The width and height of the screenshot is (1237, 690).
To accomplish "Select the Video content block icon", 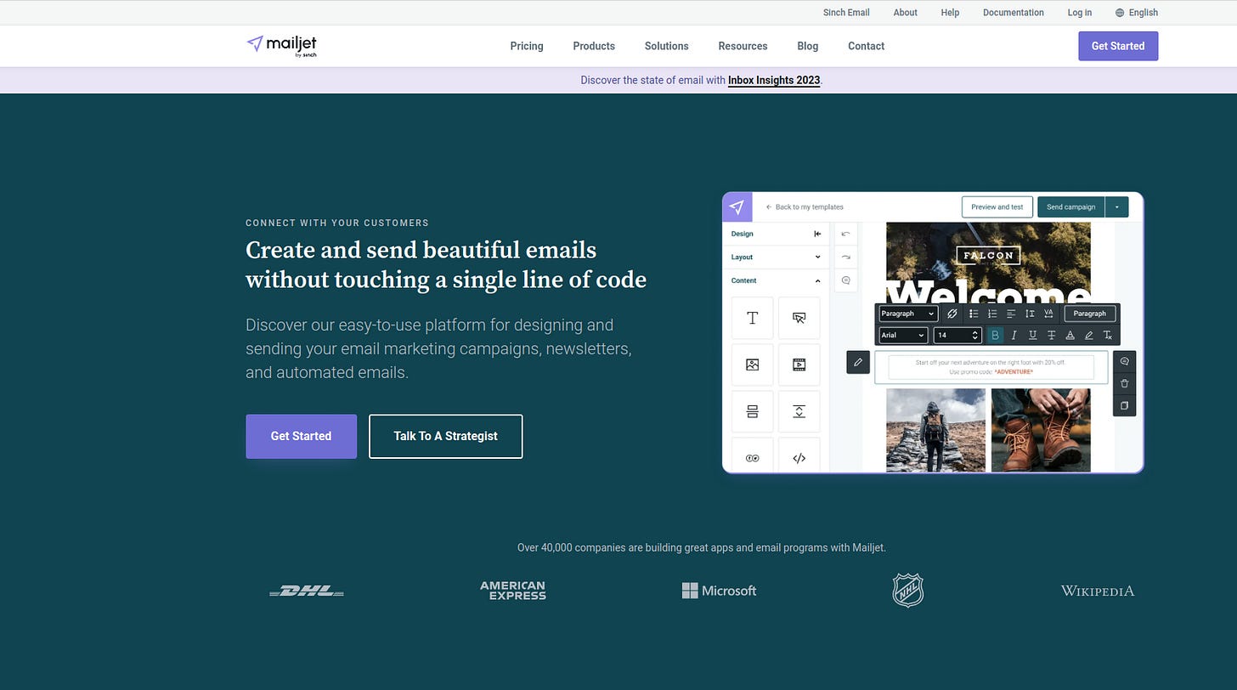I will 799,365.
